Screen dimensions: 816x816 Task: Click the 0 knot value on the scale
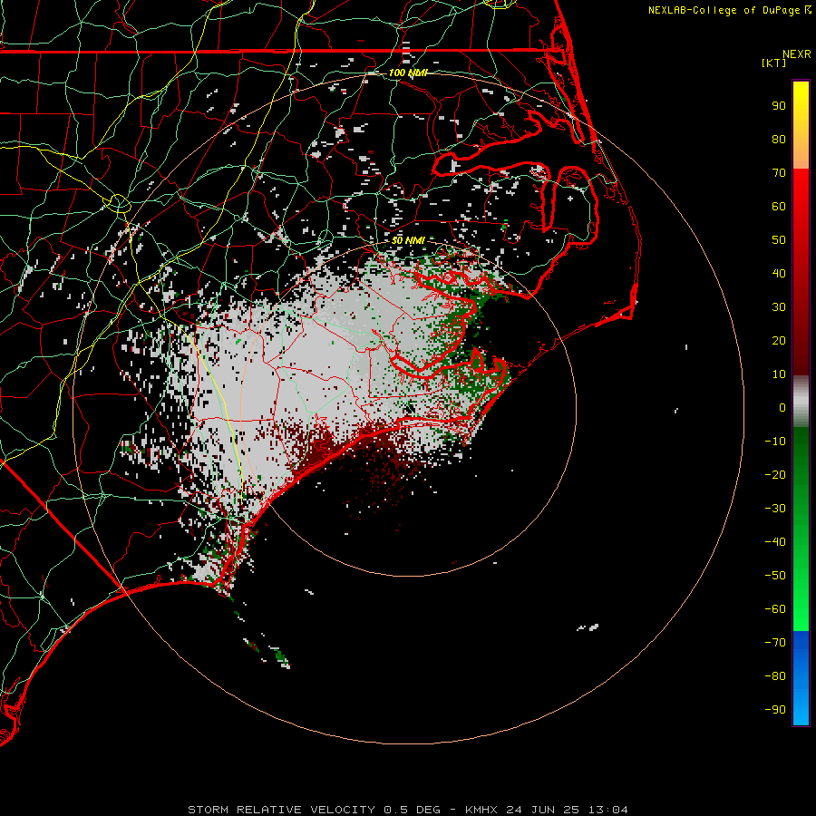pyautogui.click(x=782, y=408)
